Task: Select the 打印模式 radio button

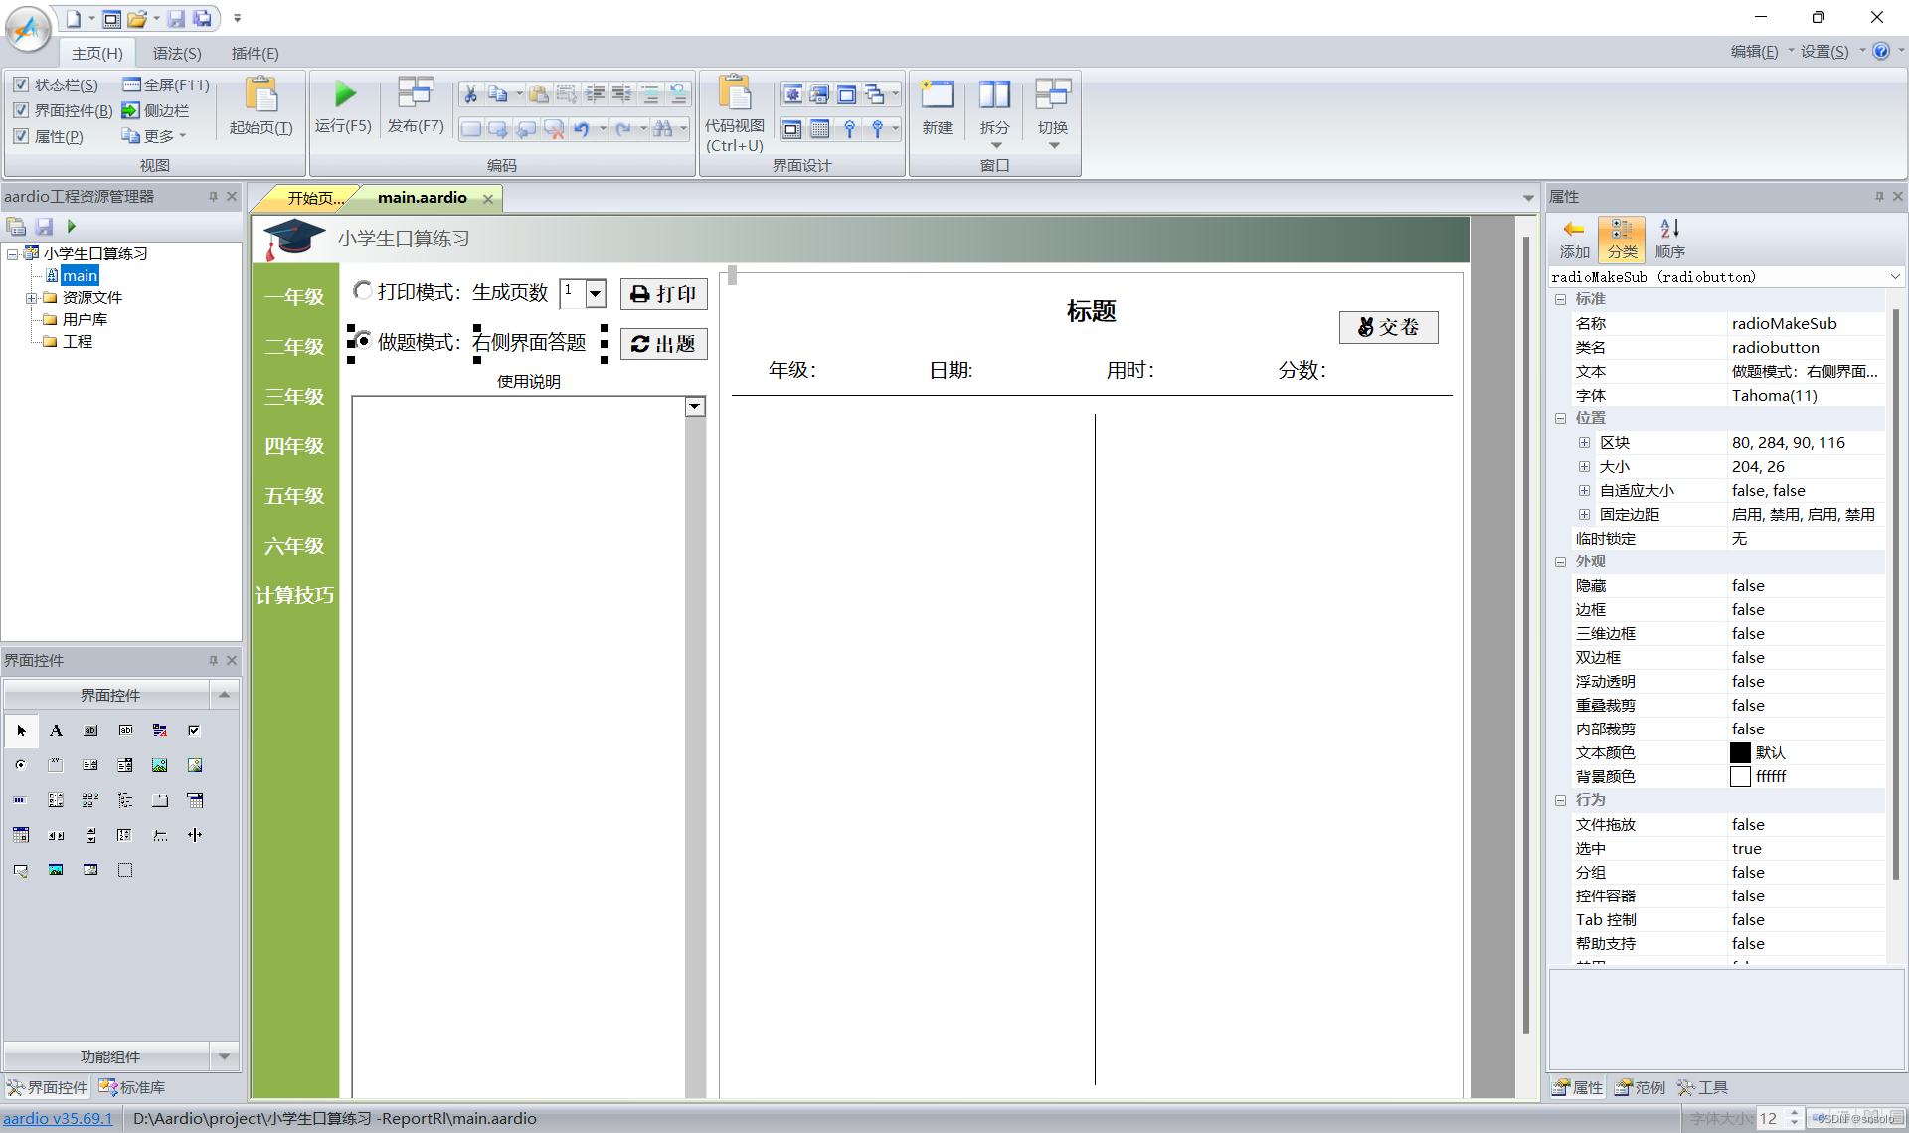Action: 364,291
